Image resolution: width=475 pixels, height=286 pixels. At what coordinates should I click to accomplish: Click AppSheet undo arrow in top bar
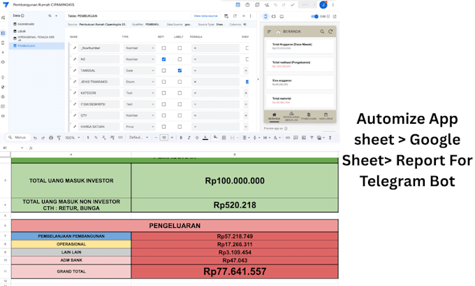[x=275, y=5]
